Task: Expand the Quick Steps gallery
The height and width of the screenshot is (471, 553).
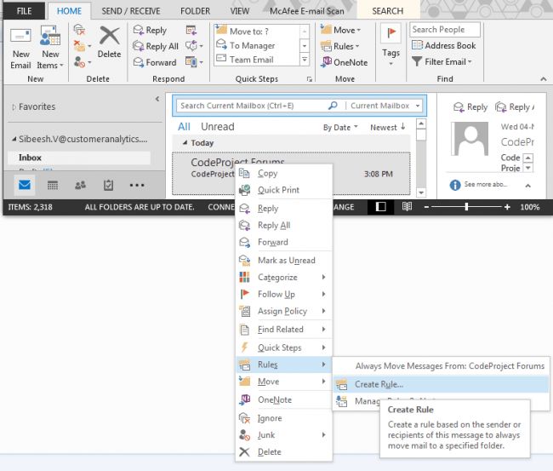Action: (305, 60)
